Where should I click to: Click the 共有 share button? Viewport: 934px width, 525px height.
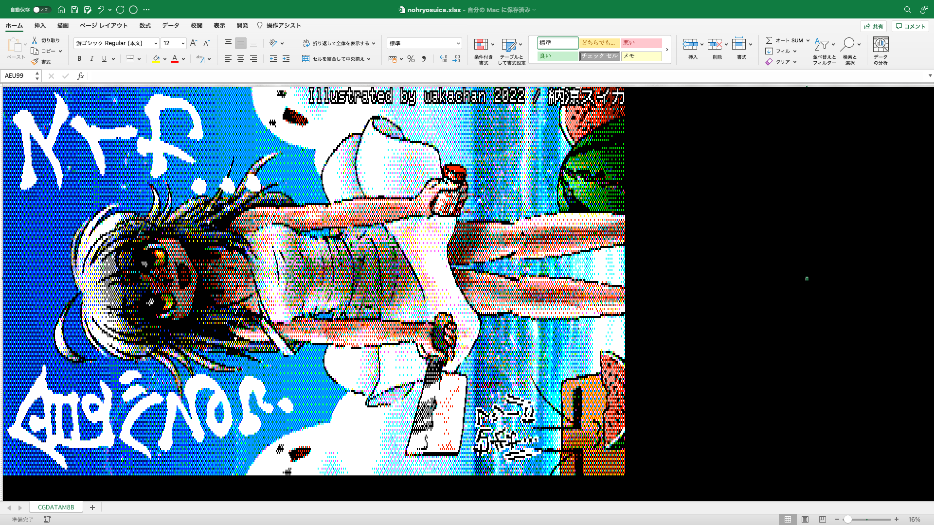[874, 26]
